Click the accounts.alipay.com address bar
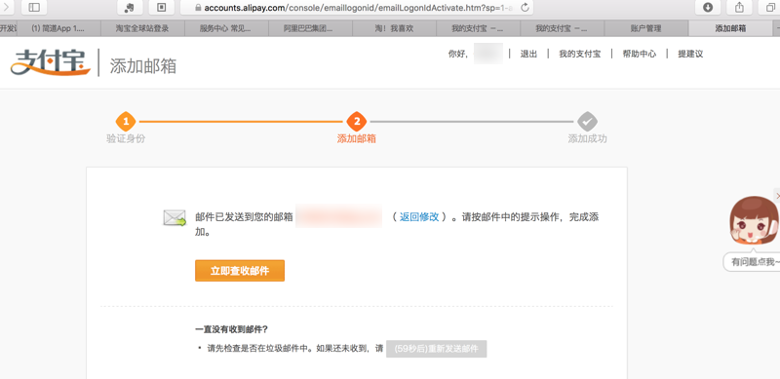780x379 pixels. point(356,8)
